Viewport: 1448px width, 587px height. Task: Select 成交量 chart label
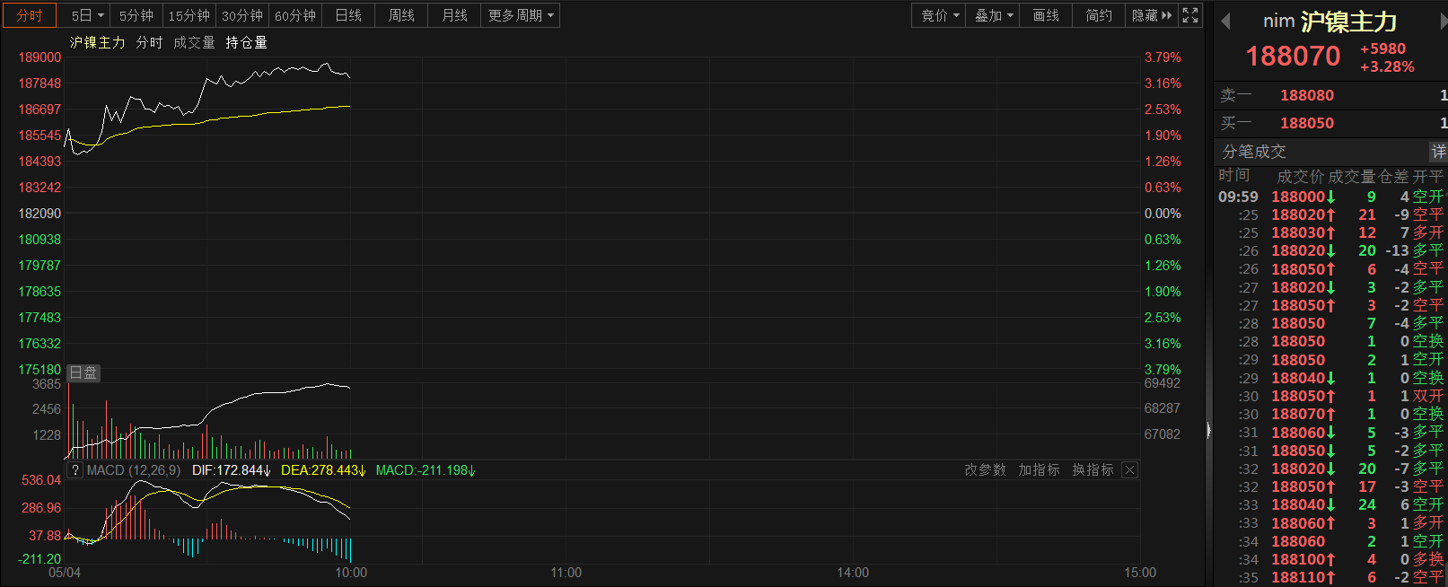pos(194,42)
